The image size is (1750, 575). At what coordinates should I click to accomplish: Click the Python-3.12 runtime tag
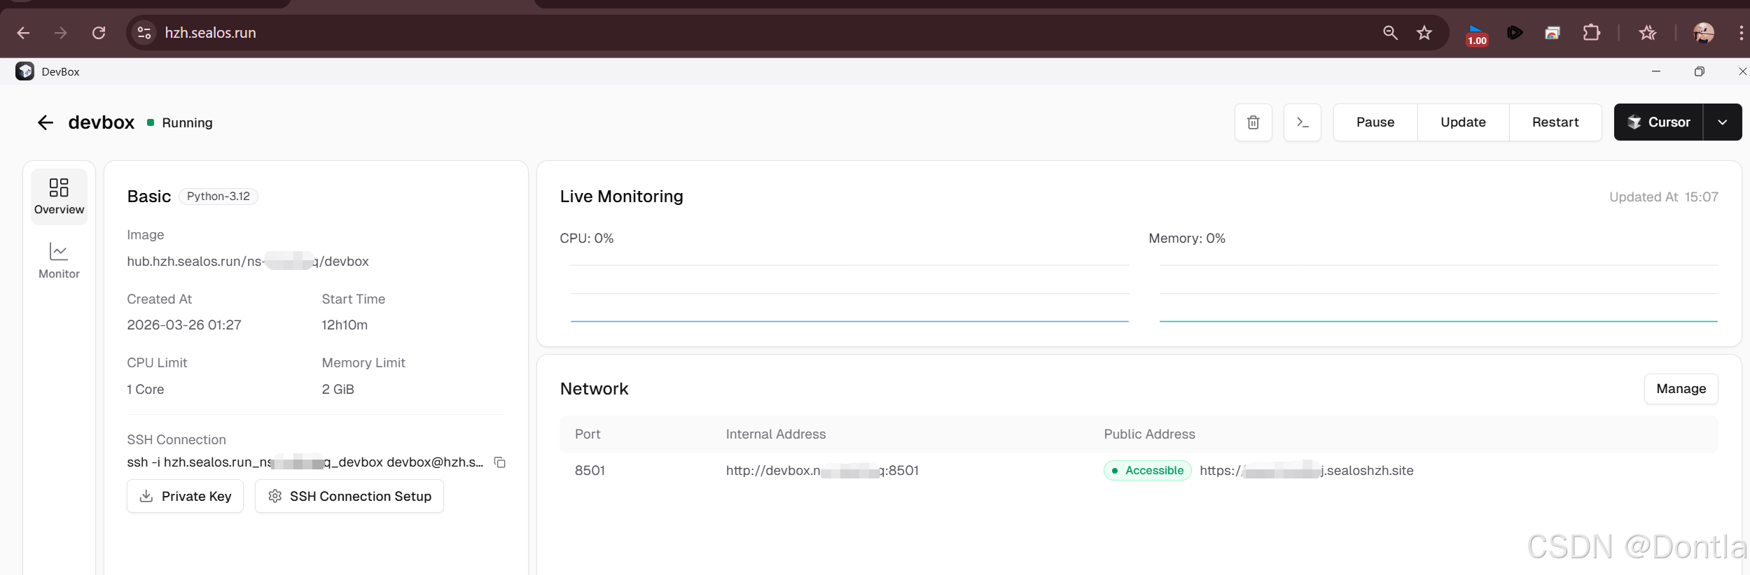coord(218,197)
